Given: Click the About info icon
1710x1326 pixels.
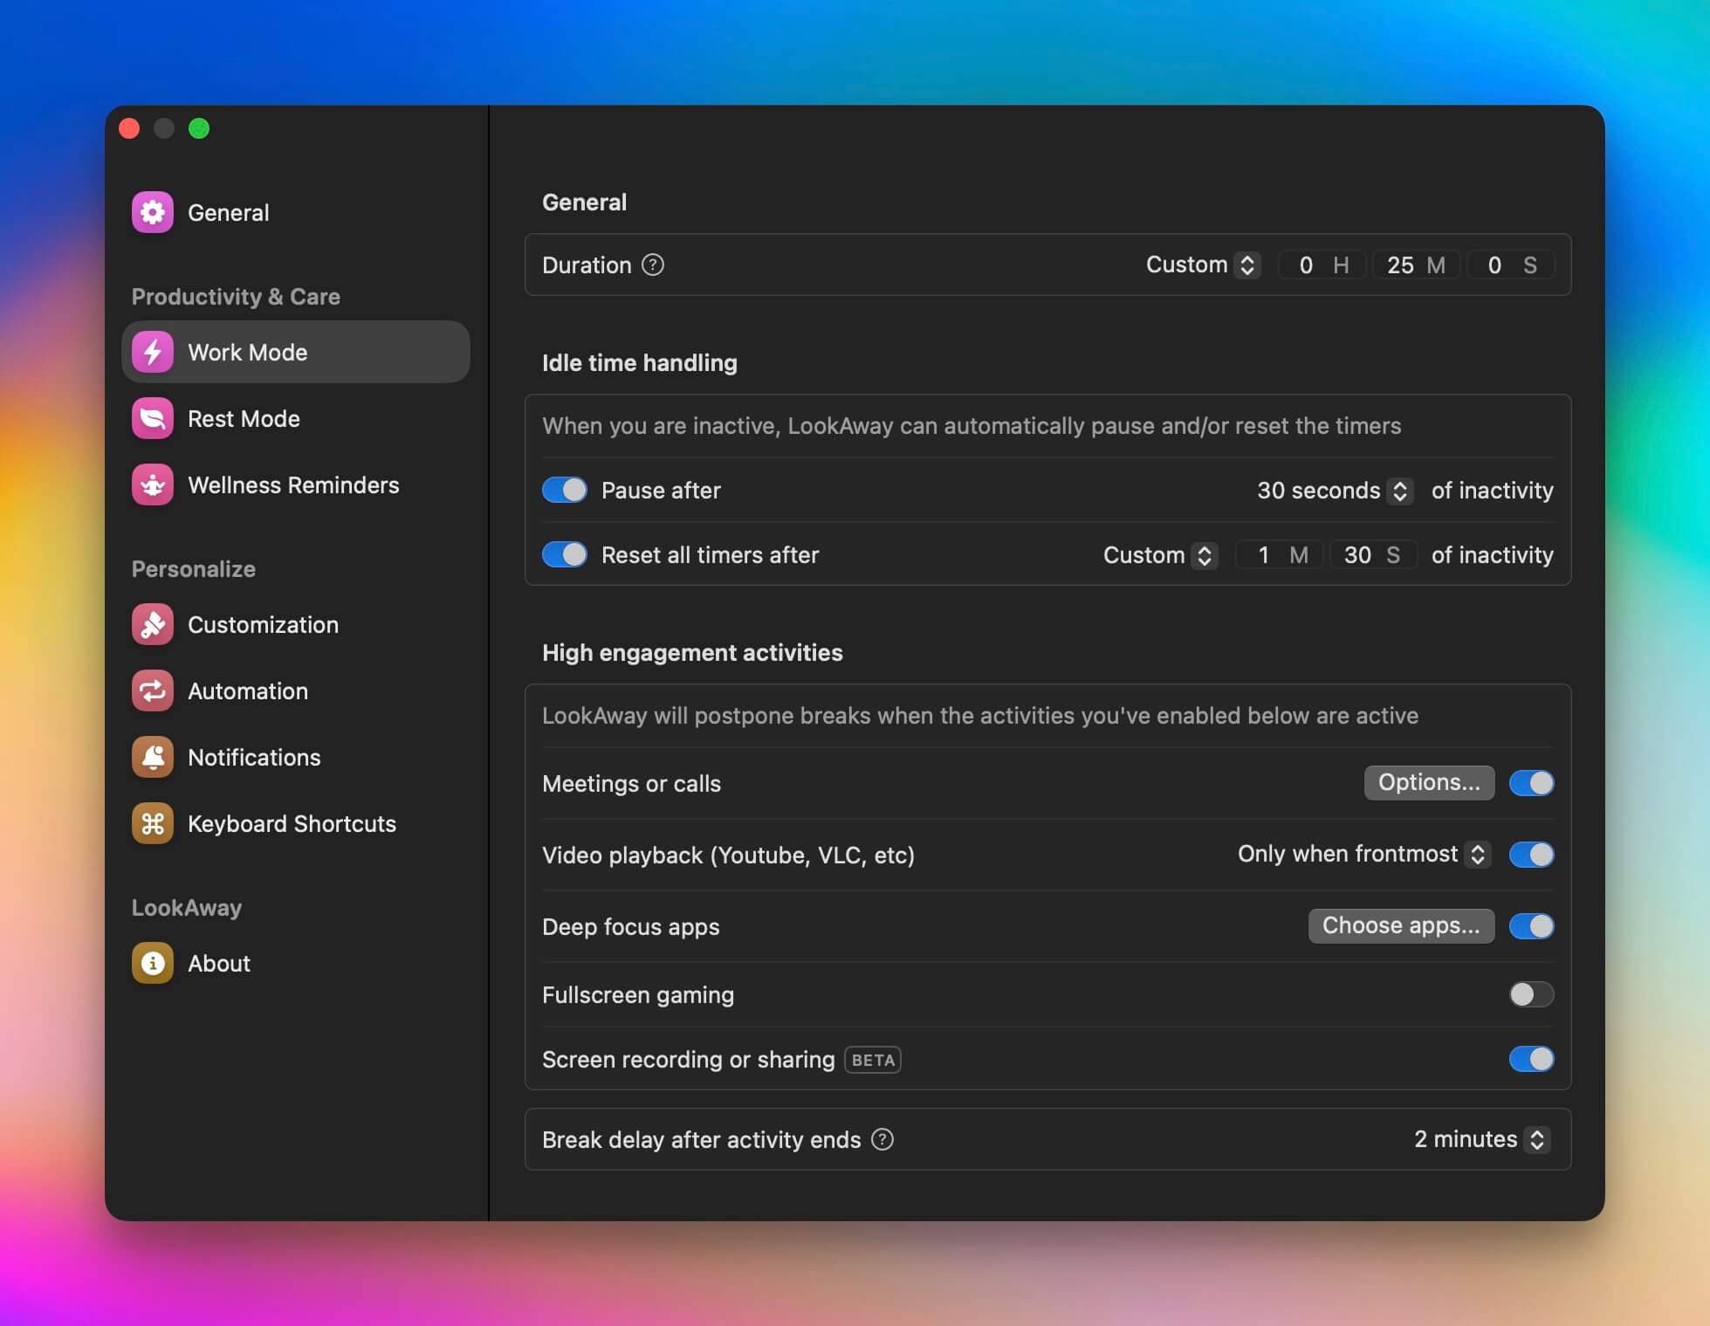Looking at the screenshot, I should [153, 963].
